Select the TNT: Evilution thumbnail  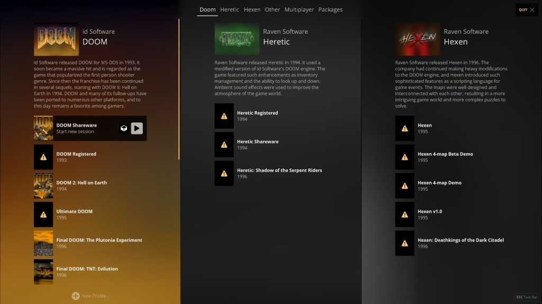pos(43,272)
